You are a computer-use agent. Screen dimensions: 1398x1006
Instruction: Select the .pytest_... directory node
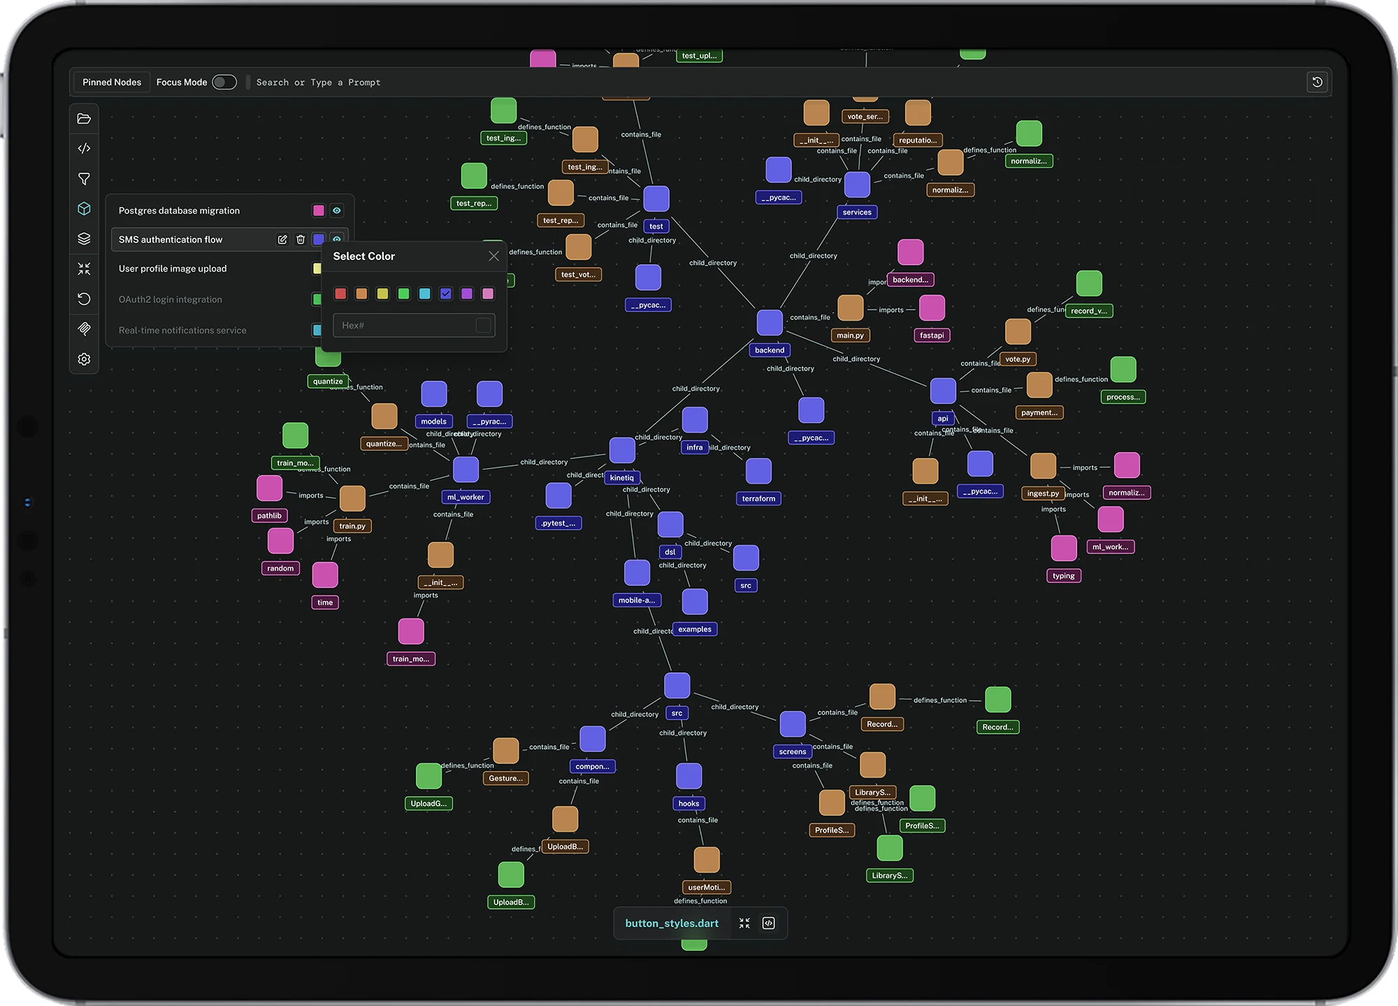click(x=559, y=496)
